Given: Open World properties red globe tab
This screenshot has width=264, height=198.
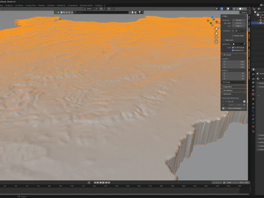Looking at the screenshot, I should (x=254, y=95).
